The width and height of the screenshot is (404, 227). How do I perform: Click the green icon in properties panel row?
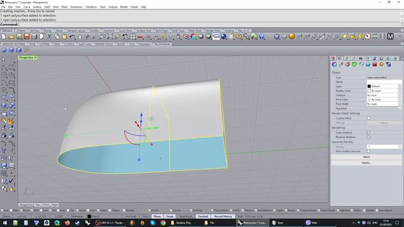(355, 64)
